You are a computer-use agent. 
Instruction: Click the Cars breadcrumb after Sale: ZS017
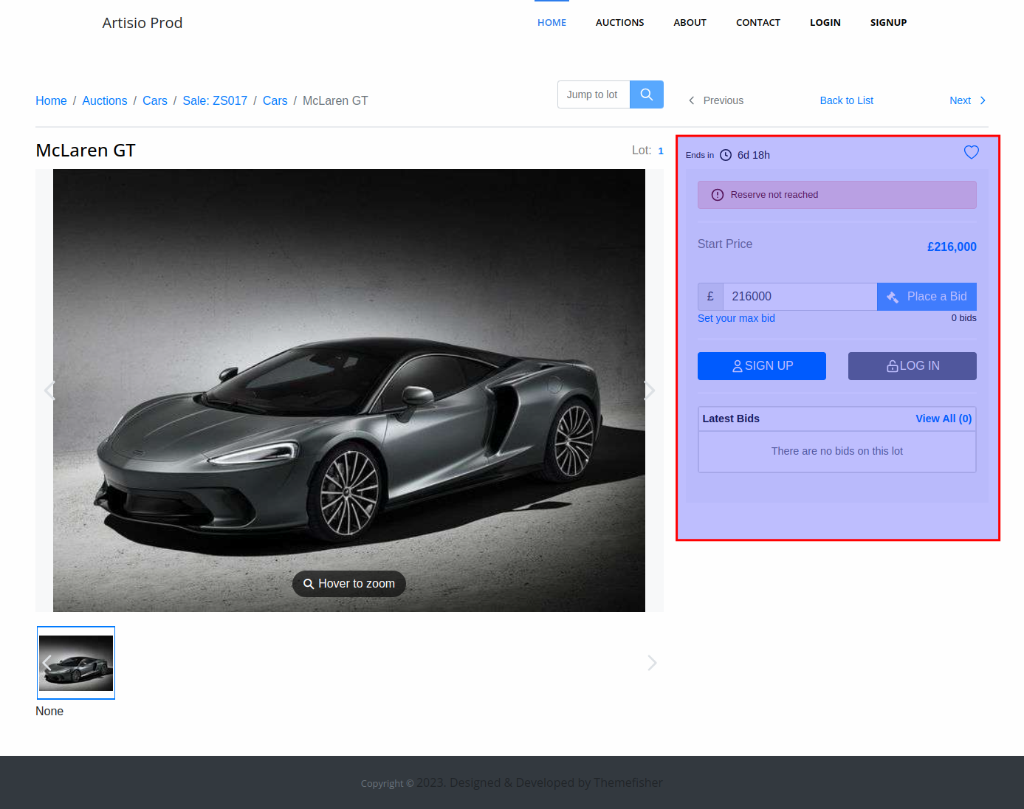(x=275, y=101)
